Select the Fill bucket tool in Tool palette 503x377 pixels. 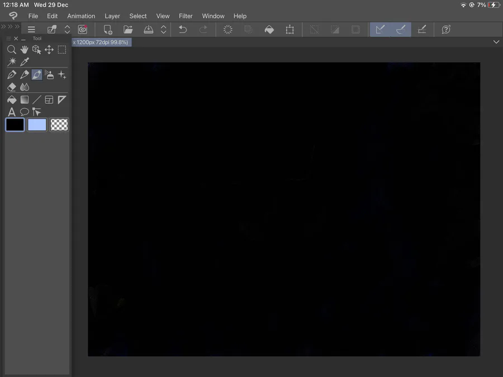(12, 100)
